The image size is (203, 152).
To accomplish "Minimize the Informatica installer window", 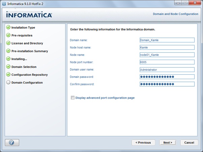I will (178, 3).
